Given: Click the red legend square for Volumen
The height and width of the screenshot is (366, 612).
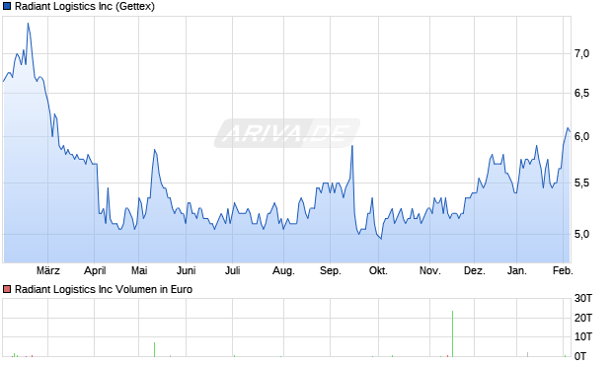Looking at the screenshot, I should coord(7,289).
